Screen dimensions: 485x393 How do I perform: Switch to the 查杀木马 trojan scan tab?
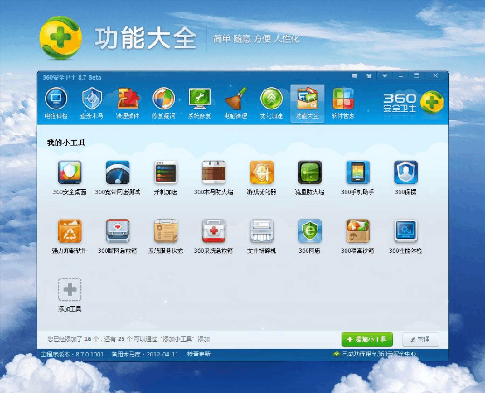pyautogui.click(x=92, y=104)
